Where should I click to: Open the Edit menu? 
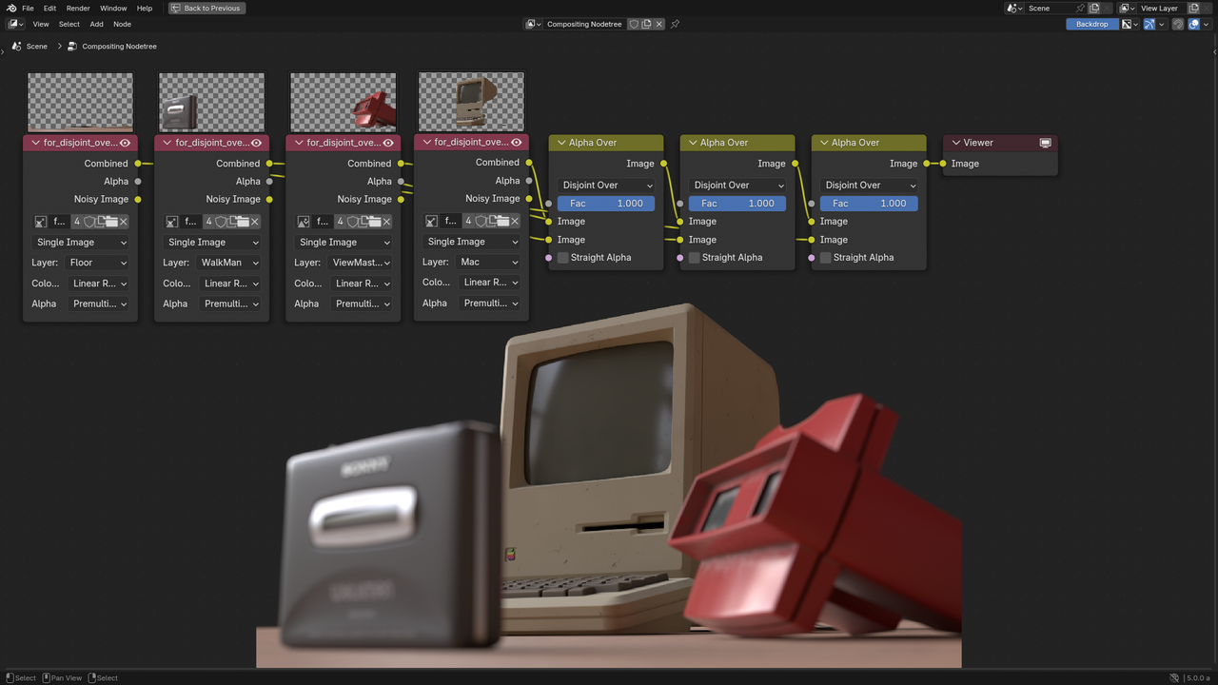[x=49, y=8]
